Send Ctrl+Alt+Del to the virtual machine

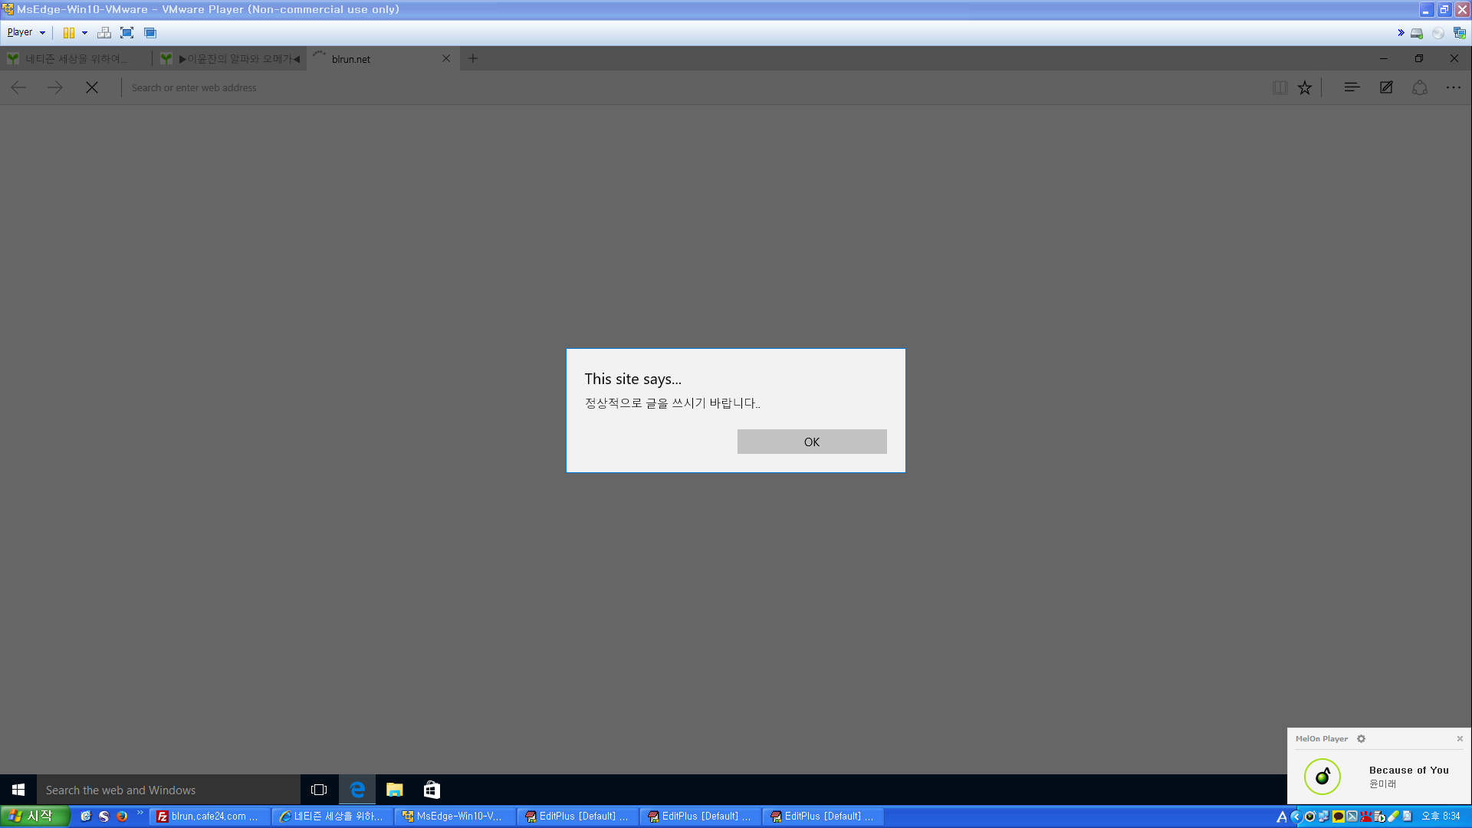pos(104,32)
